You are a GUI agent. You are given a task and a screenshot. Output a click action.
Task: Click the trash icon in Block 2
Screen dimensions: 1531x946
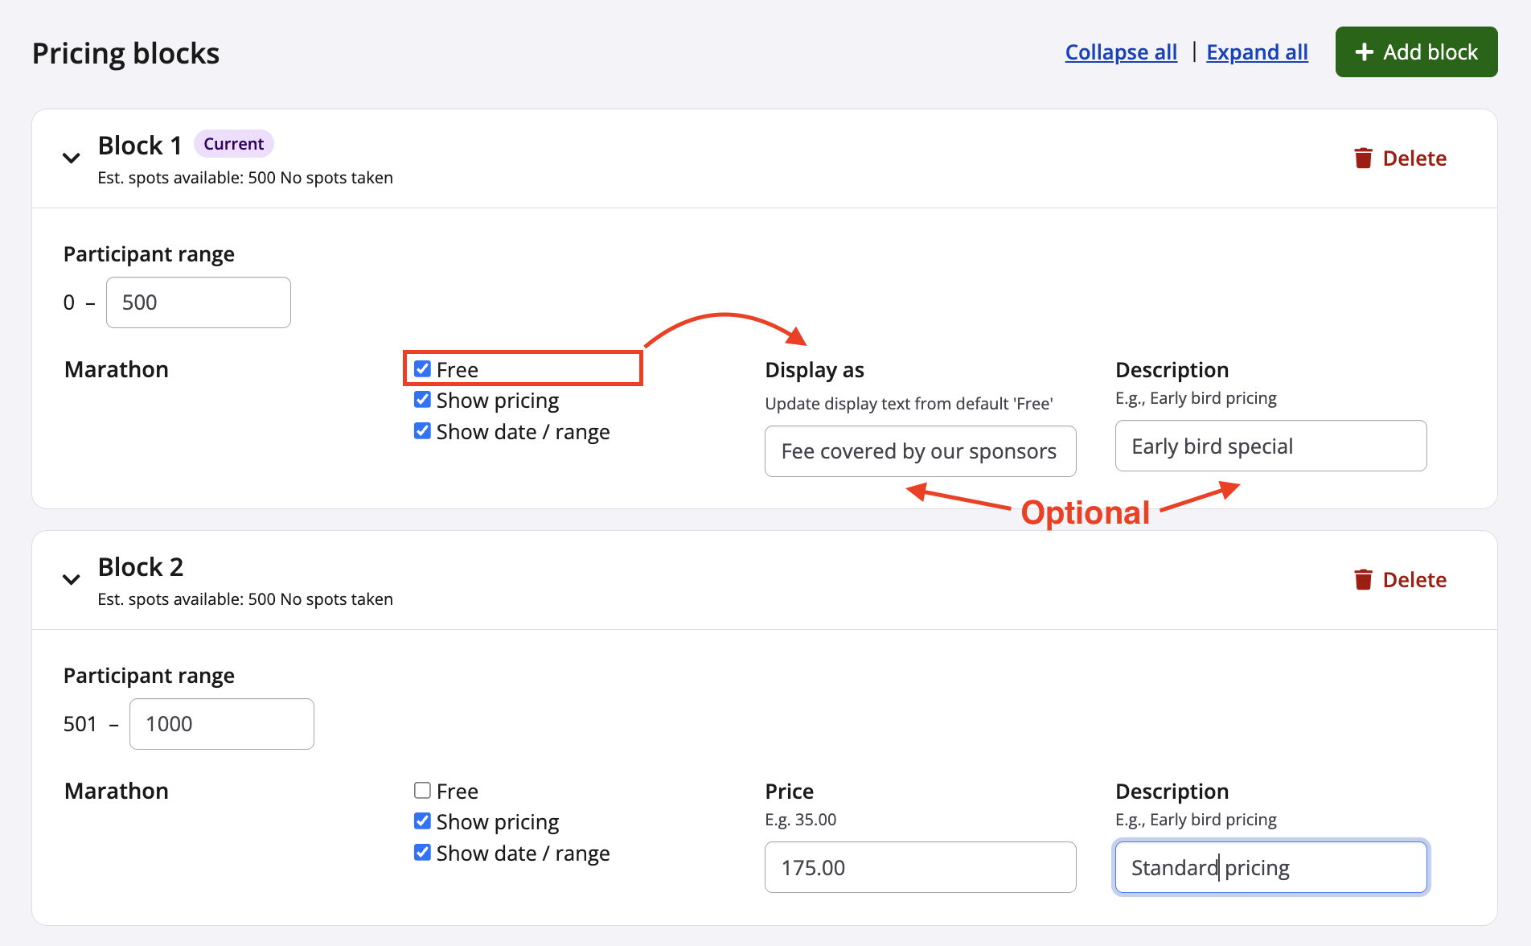coord(1363,580)
